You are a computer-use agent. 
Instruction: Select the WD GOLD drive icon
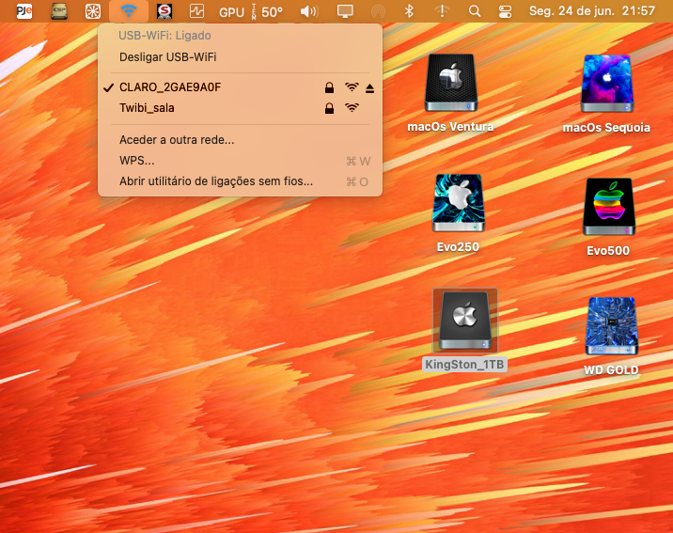tap(612, 326)
